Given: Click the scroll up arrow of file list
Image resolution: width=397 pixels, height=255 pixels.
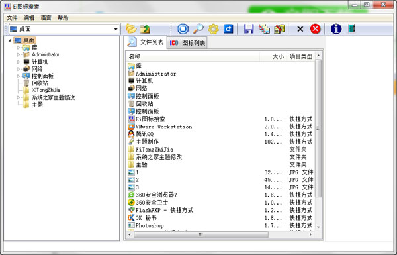Looking at the screenshot, I should [x=318, y=56].
